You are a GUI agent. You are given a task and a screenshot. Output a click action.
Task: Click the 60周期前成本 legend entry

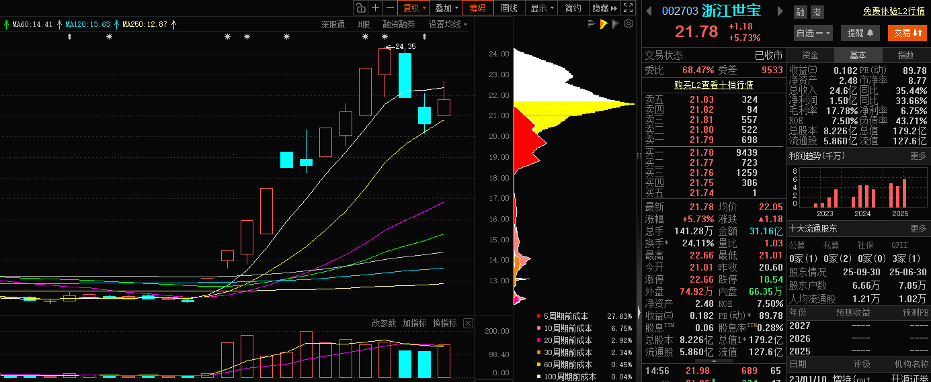[583, 365]
